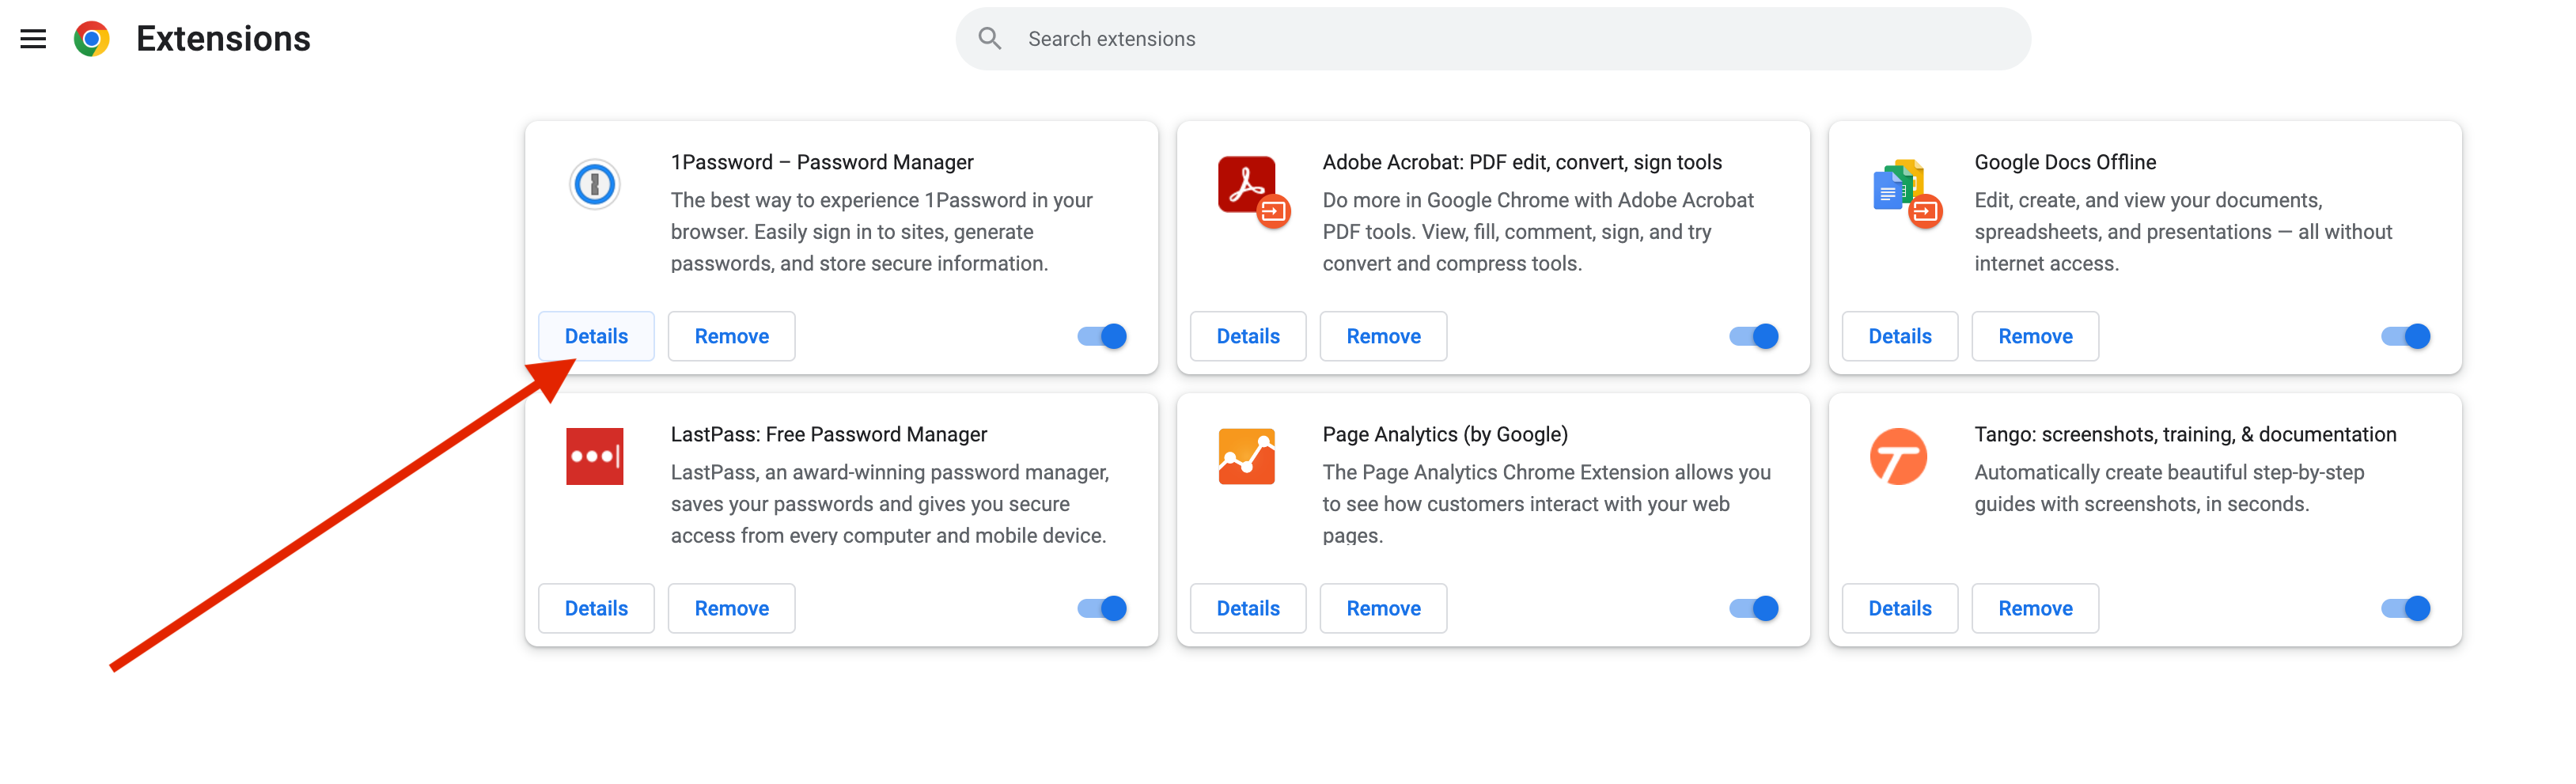This screenshot has width=2576, height=784.
Task: Remove the LastPass extension
Action: pyautogui.click(x=731, y=609)
